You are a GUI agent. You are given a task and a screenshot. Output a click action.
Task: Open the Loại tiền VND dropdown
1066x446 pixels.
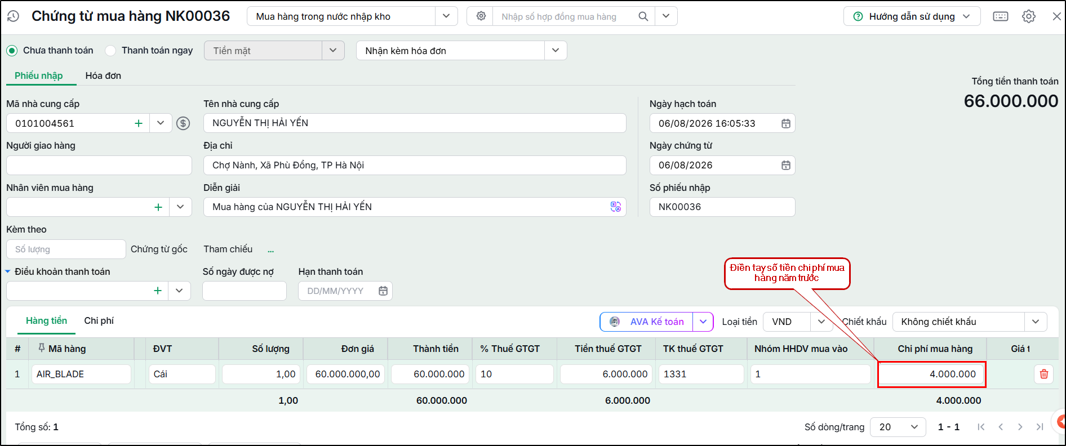coord(821,322)
